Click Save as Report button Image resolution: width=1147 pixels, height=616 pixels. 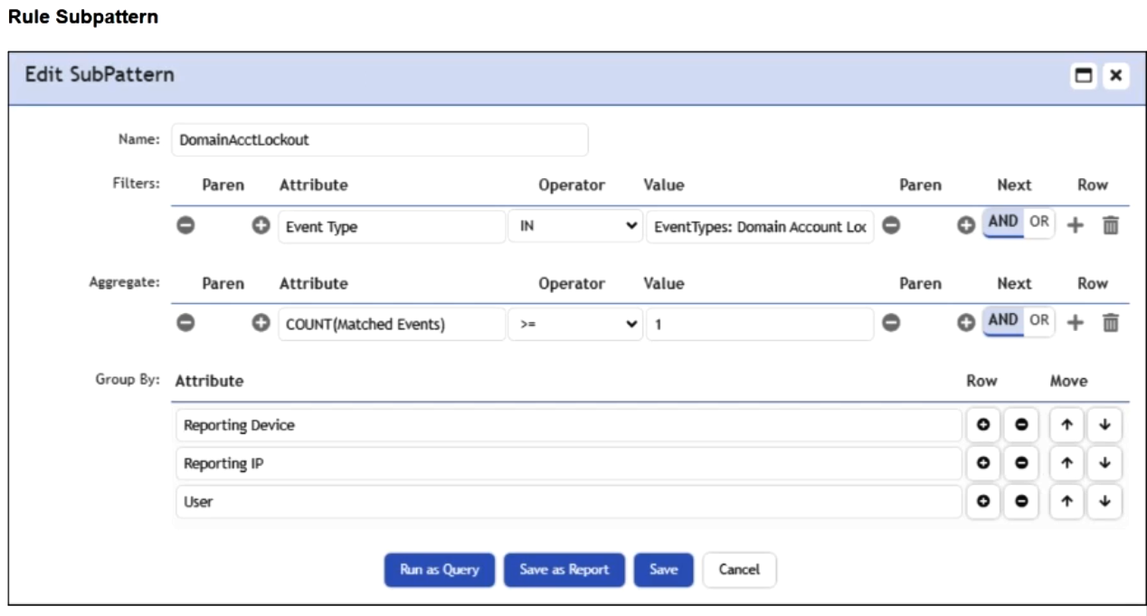click(564, 570)
